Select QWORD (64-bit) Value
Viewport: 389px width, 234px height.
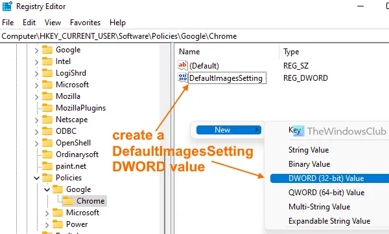(327, 193)
